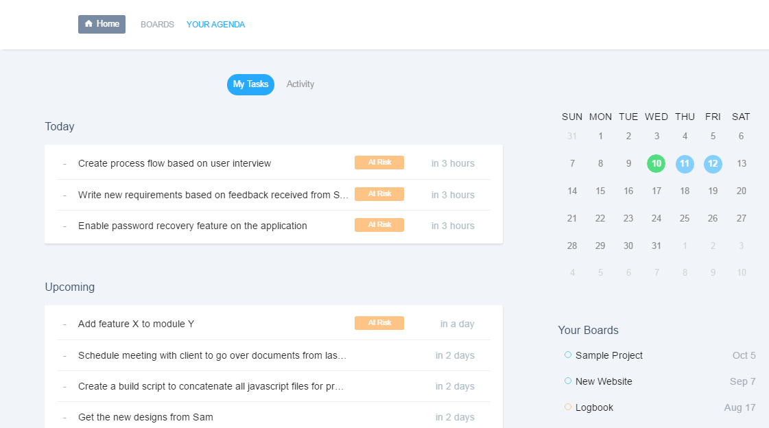Choose day 15 in the calendar
Image resolution: width=769 pixels, height=428 pixels.
[x=600, y=191]
